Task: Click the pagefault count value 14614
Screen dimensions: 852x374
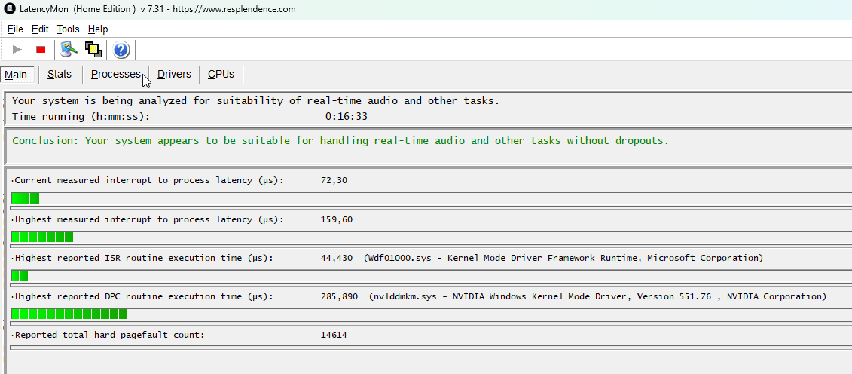Action: click(334, 336)
